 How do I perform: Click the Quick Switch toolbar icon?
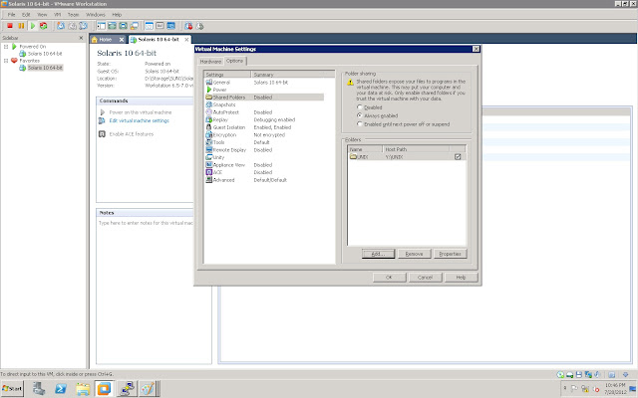112,26
